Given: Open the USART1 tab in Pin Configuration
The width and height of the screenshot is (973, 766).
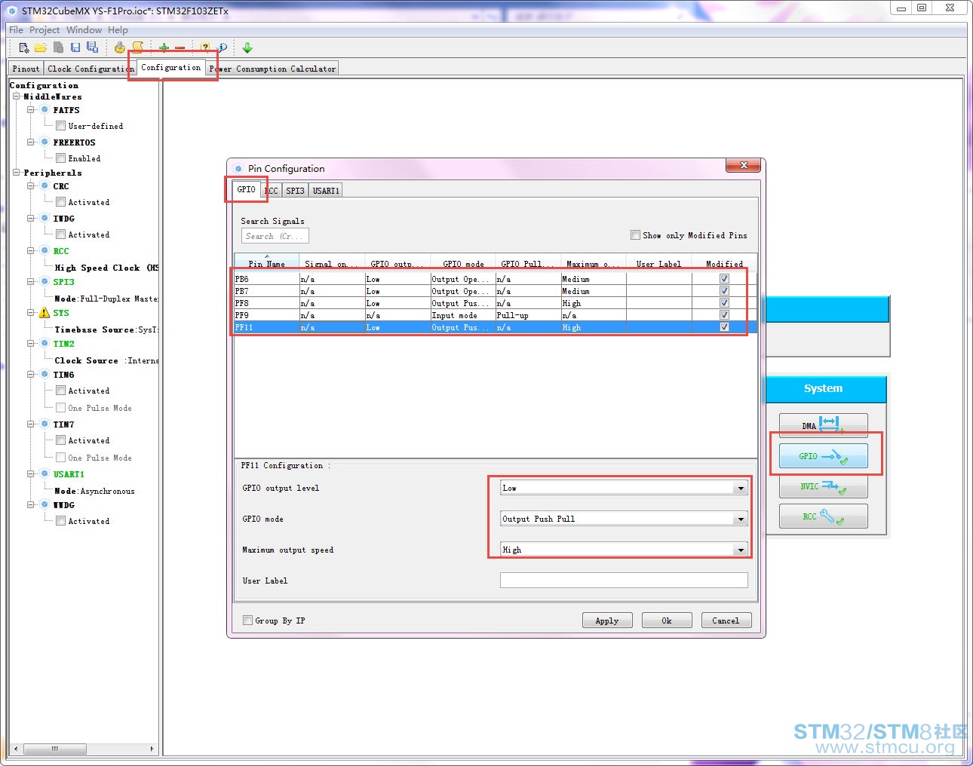Looking at the screenshot, I should click(x=326, y=191).
